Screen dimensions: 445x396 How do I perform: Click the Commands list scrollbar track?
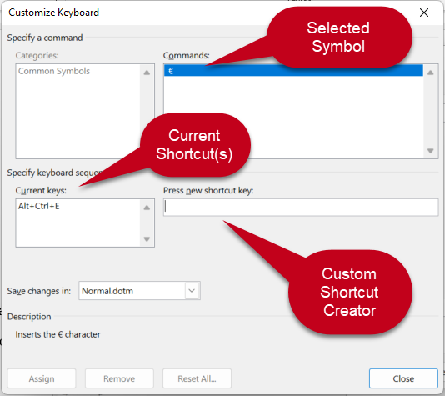(431, 112)
